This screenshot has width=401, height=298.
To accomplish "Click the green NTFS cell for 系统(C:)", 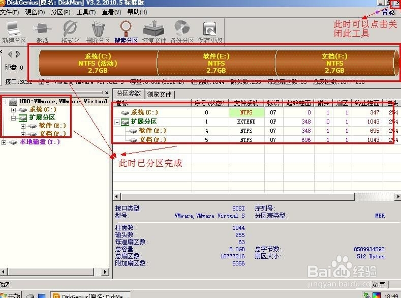I will (246, 112).
